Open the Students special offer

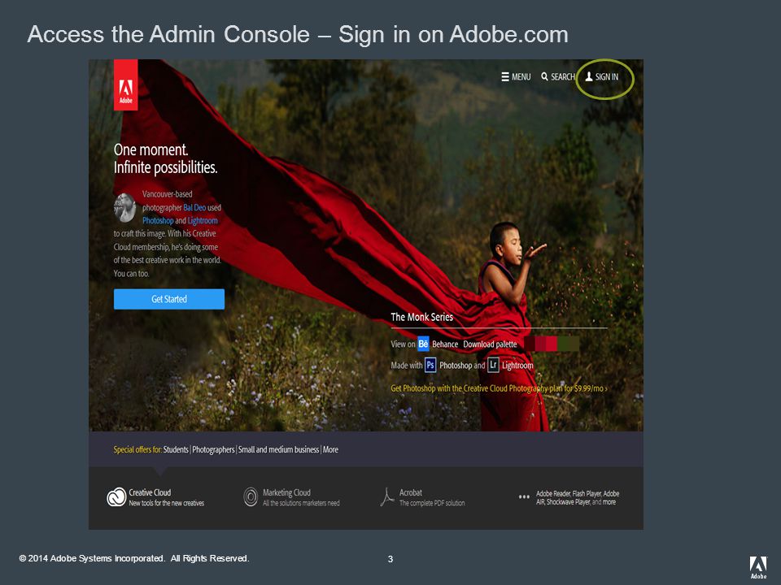(x=176, y=449)
